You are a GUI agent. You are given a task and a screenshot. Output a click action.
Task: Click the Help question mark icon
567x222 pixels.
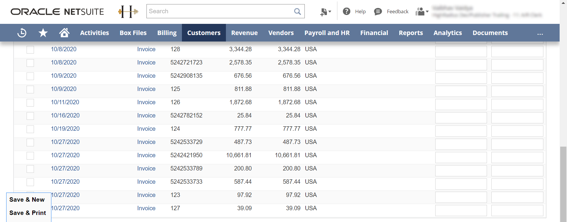pos(346,11)
